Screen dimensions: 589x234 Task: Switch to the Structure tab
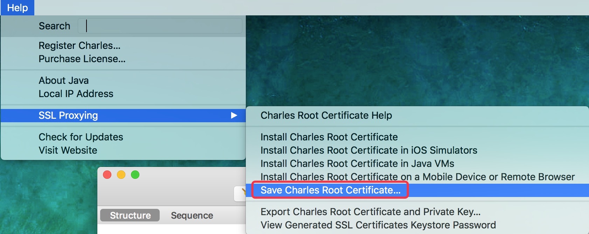(x=130, y=215)
